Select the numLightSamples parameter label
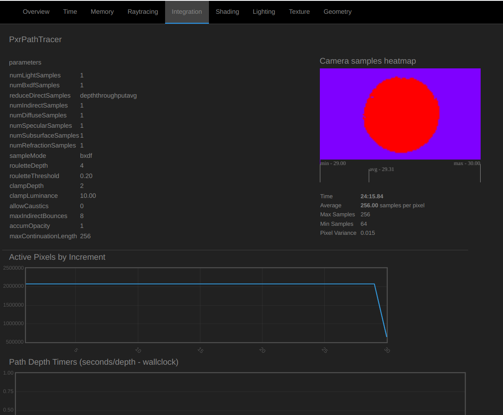 click(x=35, y=75)
